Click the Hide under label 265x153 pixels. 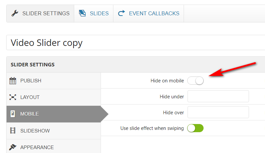pyautogui.click(x=172, y=97)
